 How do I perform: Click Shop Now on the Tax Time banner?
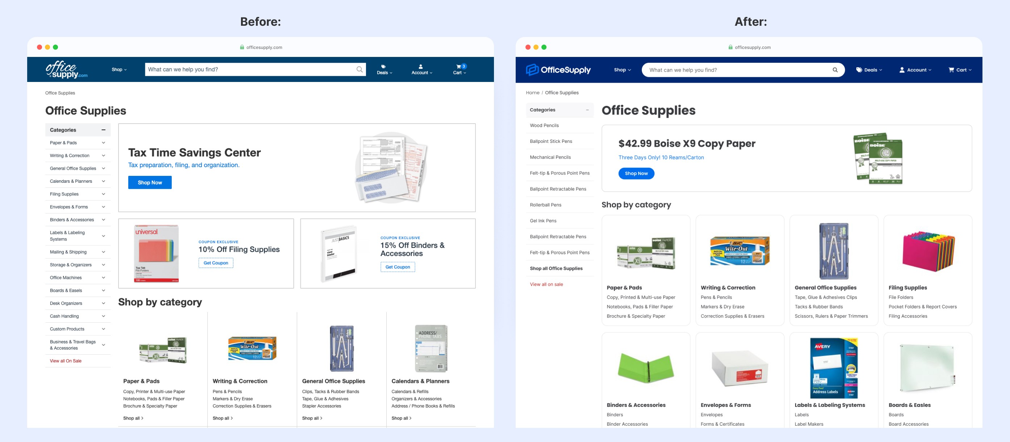pyautogui.click(x=149, y=182)
